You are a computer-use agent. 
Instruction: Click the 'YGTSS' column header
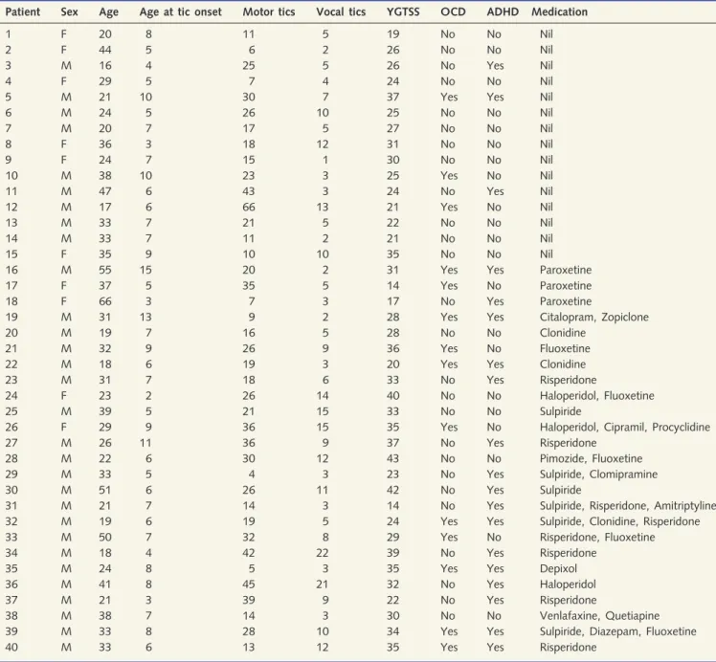[403, 11]
